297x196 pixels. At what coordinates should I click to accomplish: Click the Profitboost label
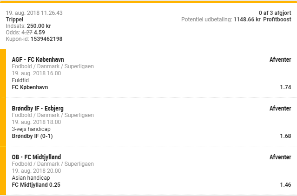click(277, 20)
